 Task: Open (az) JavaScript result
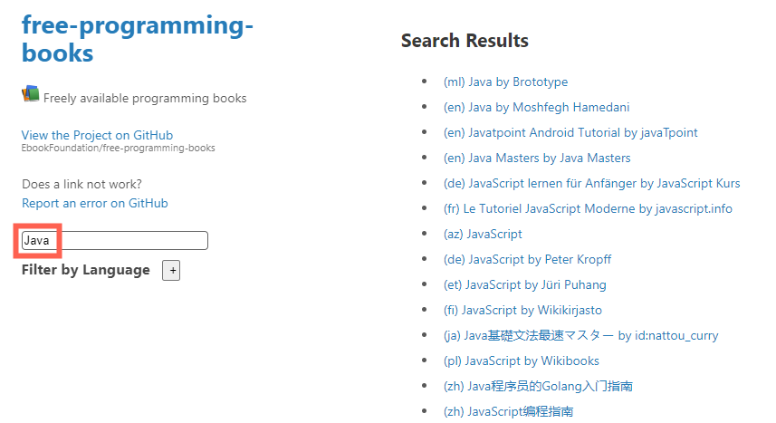(x=483, y=234)
